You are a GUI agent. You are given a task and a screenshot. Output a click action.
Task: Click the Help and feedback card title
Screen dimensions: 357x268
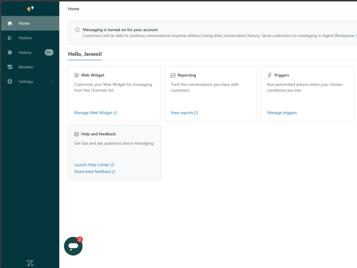click(99, 134)
